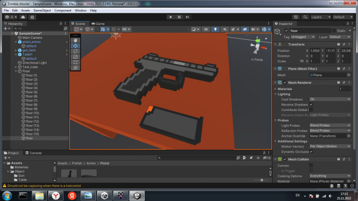This screenshot has height=201, width=358.
Task: Select floor (7) in Hierarchy
Action: click(x=31, y=100)
